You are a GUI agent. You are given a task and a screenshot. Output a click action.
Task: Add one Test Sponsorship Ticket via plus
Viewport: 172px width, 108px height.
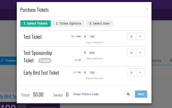point(140,53)
